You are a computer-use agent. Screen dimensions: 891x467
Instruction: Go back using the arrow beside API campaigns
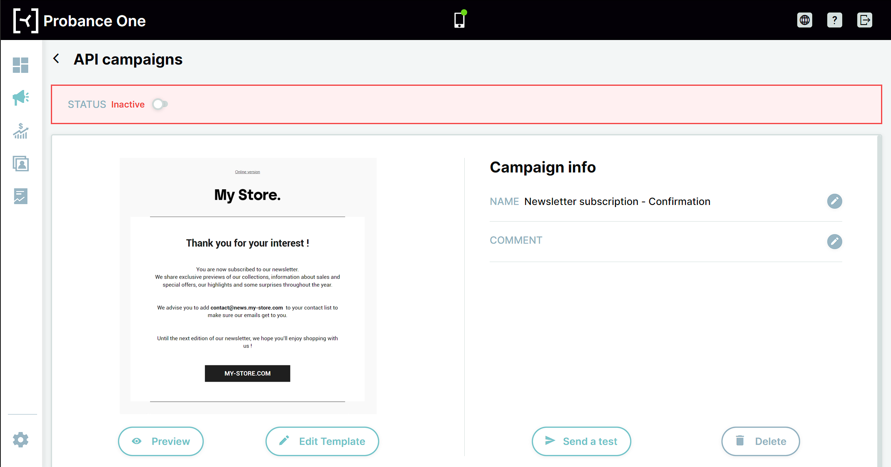click(x=56, y=58)
